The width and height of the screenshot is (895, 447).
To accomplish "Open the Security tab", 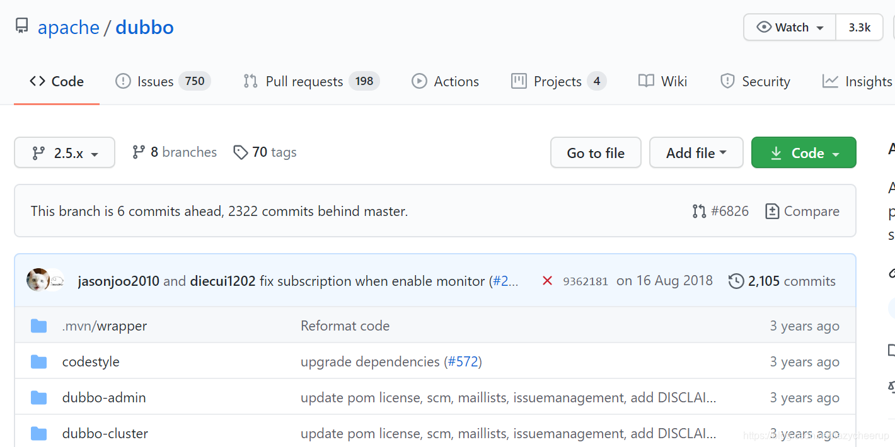I will (755, 81).
